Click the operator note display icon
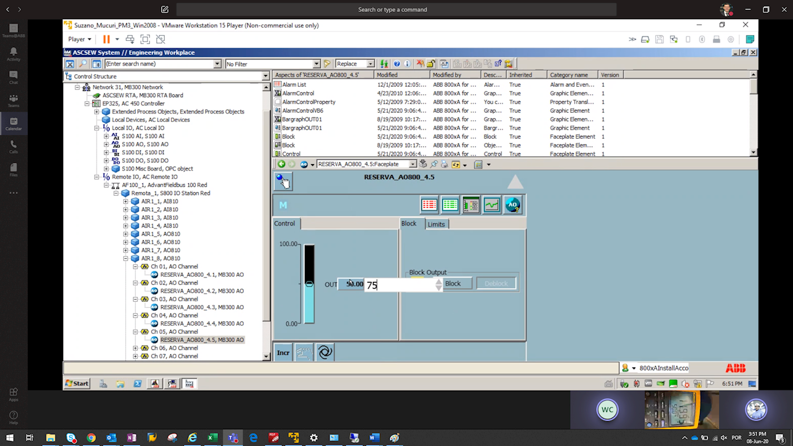 coord(471,205)
